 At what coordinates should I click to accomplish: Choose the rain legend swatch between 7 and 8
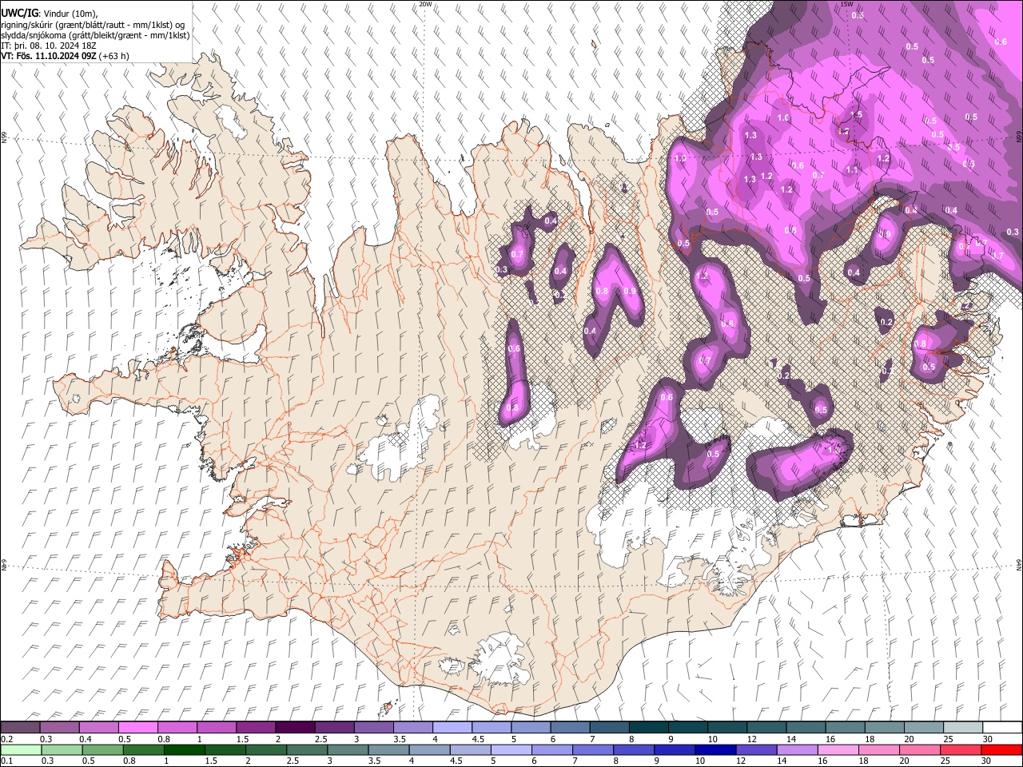[594, 750]
